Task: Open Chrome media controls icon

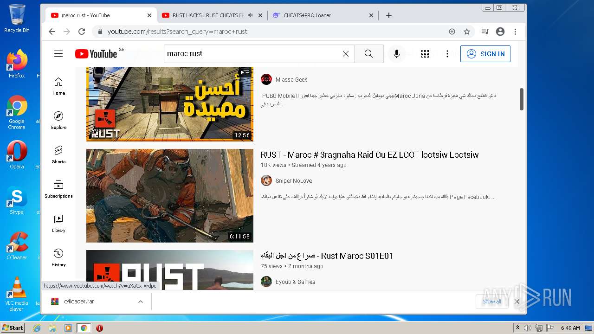Action: 485,32
